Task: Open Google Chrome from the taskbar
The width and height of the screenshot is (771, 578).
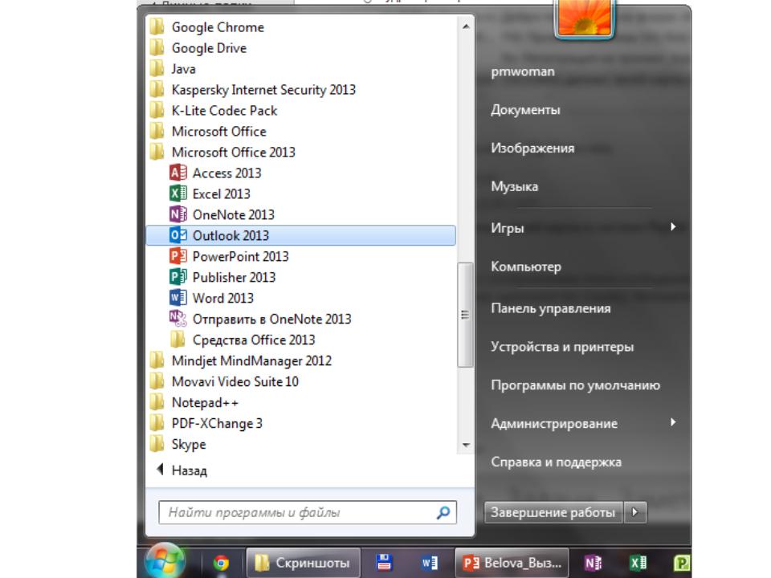Action: [x=221, y=563]
